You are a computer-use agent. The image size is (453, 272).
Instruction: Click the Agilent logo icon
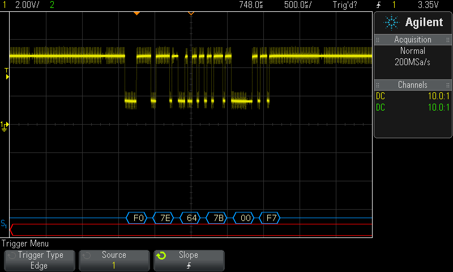click(x=391, y=22)
